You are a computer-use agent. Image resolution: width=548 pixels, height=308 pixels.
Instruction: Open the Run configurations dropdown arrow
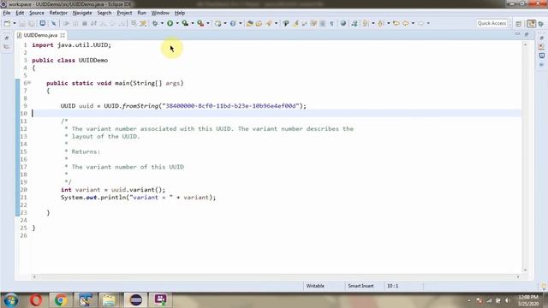[x=177, y=23]
